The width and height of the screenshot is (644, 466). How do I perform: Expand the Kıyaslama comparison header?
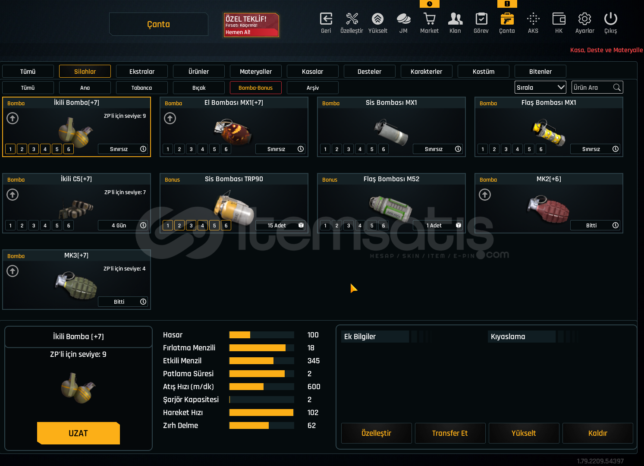(522, 337)
